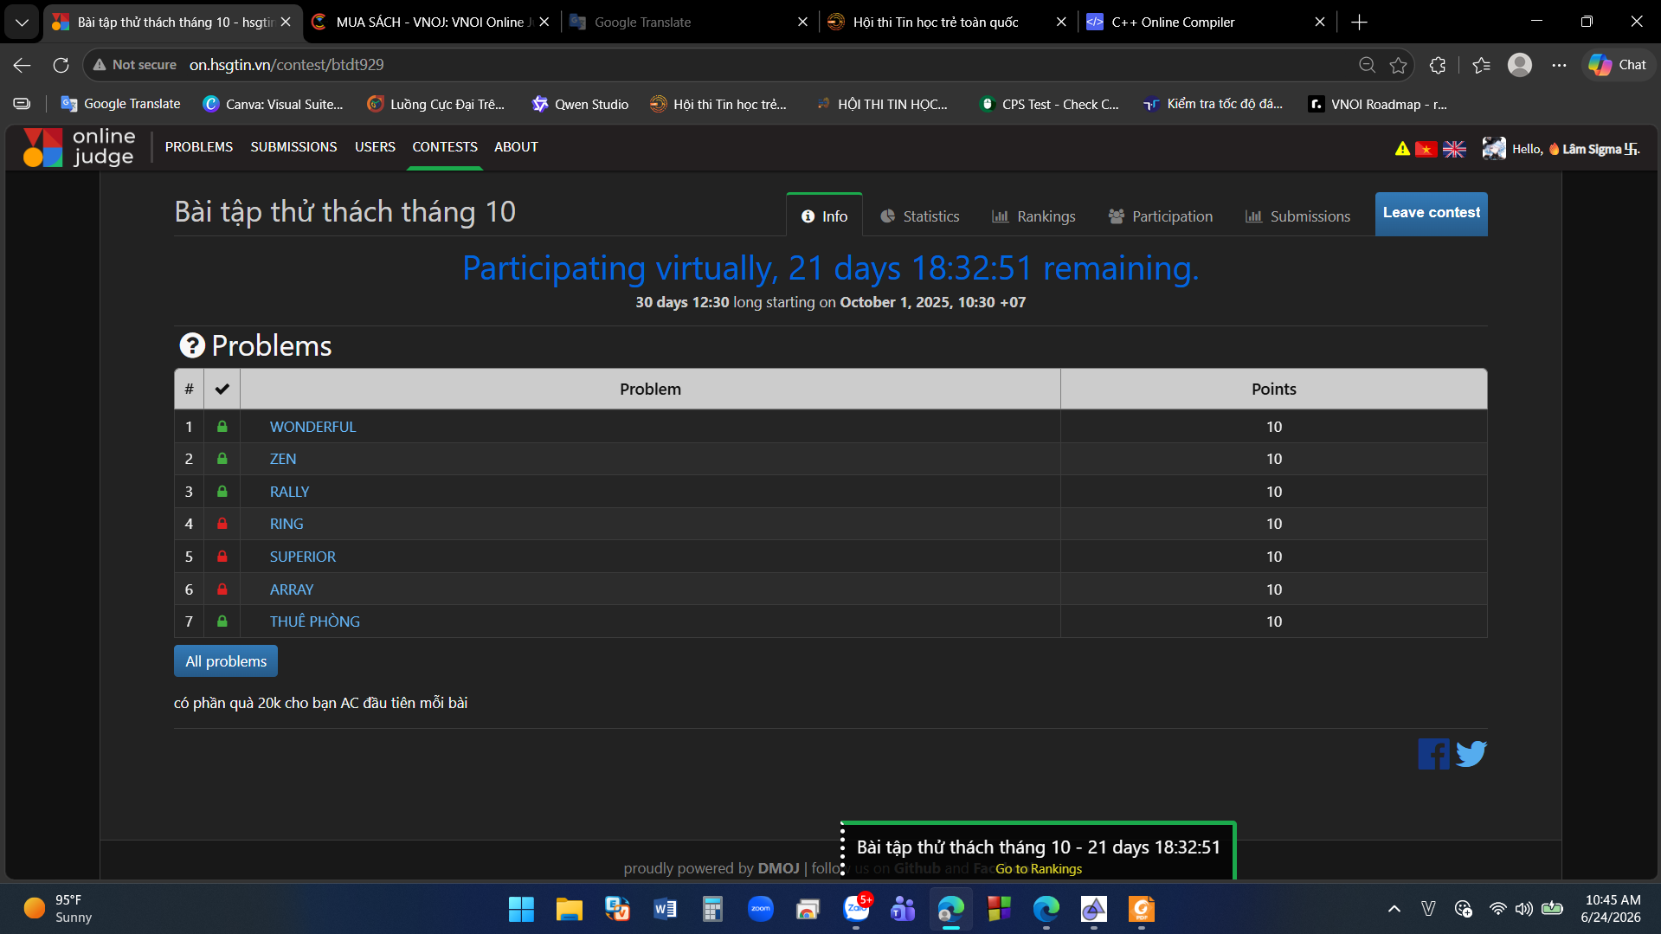Open favorites list icon
The width and height of the screenshot is (1661, 934).
click(1481, 65)
